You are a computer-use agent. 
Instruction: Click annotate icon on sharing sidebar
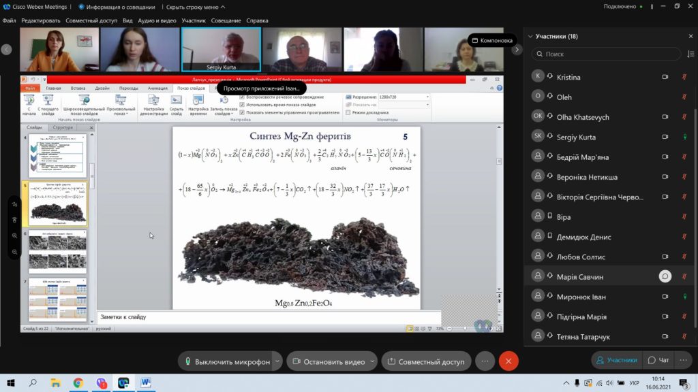14,204
